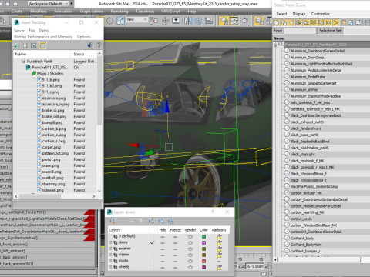The image size is (370, 277).
Task: Click Select Highlighted Objects and Layers icon
Action: 151,221
